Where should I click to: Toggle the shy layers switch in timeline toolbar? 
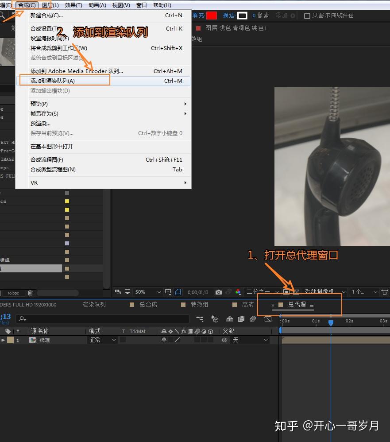point(230,319)
